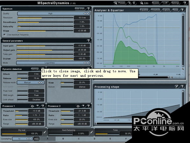Click Processor 1 Threshold -73.6 dB value
Screen dimensions: 190x143
[x=36, y=111]
